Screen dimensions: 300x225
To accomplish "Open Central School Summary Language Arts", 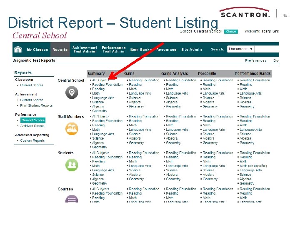I will pyautogui.click(x=103, y=98).
